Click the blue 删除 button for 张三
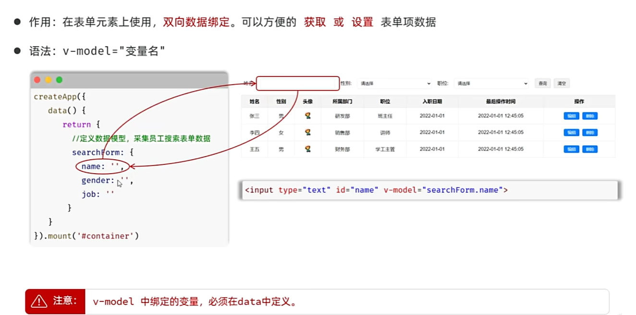 point(590,116)
